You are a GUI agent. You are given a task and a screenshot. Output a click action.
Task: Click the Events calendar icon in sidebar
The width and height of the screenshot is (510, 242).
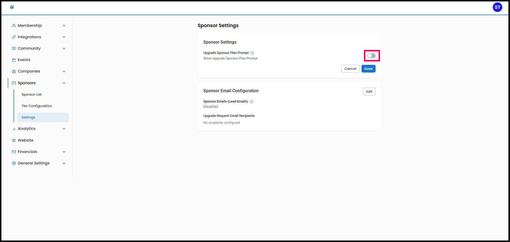pos(14,60)
